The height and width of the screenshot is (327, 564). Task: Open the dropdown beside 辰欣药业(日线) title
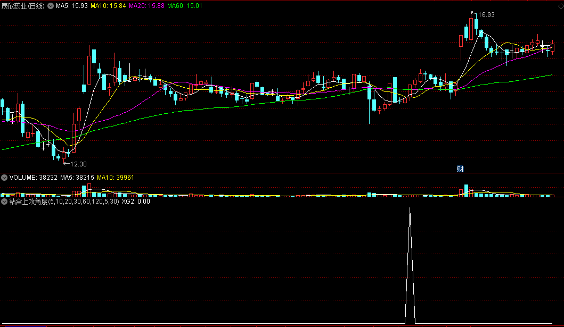tap(51, 6)
